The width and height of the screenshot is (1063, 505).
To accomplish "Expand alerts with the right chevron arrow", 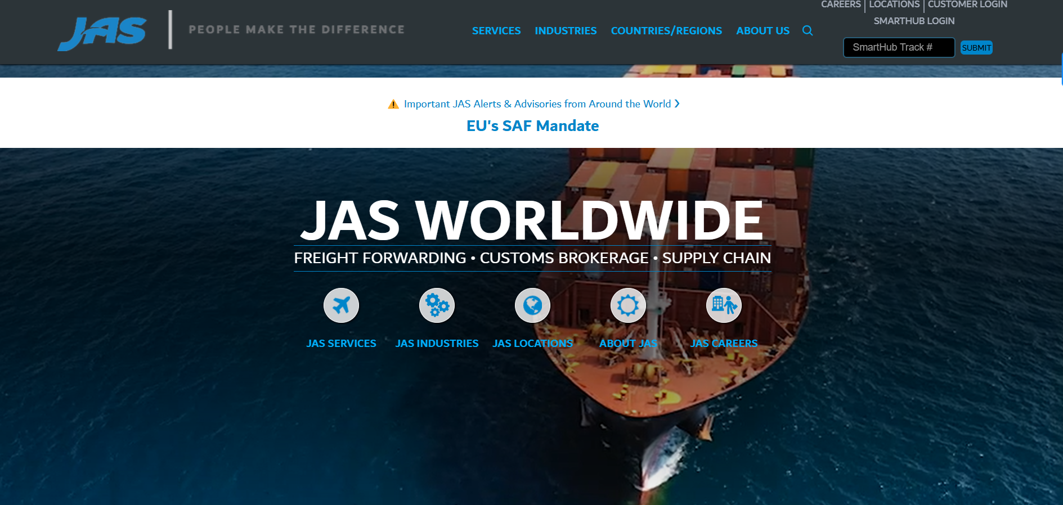I will pos(677,103).
